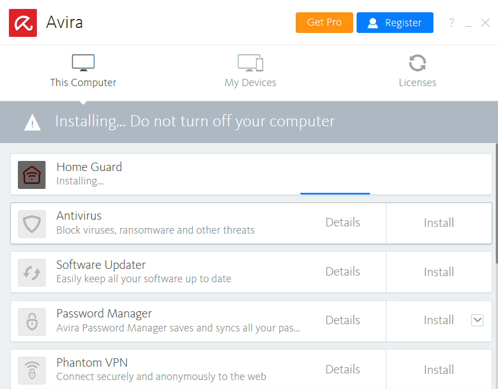View Details for Software Updater
Screen dimensions: 498x389
coord(343,272)
